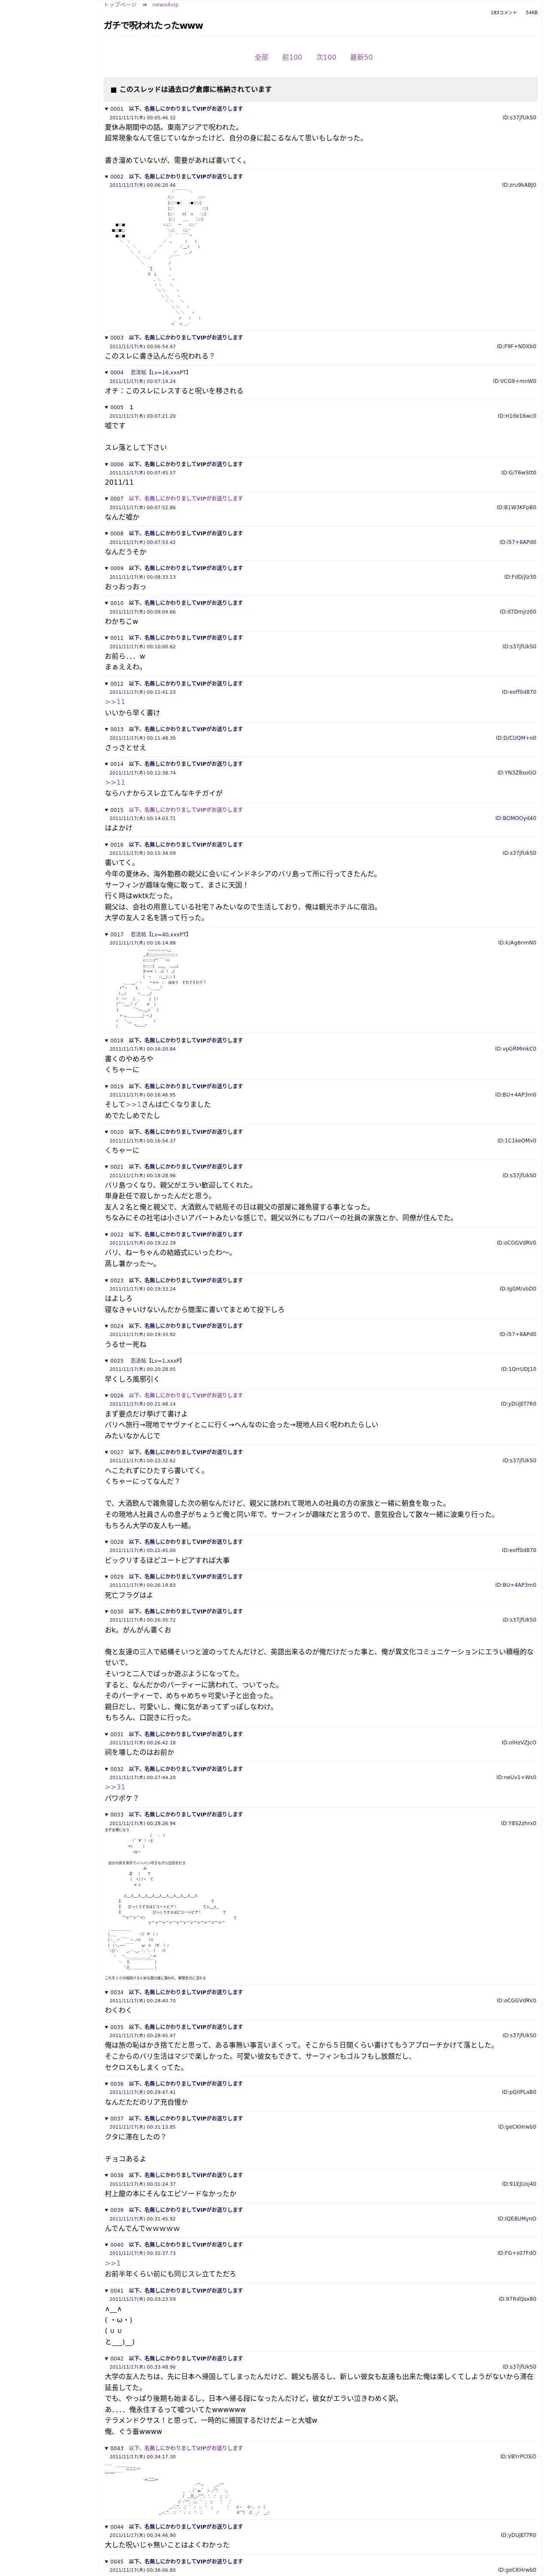
Task: Click the ASCII art figure in post 0002
Action: click(x=160, y=258)
